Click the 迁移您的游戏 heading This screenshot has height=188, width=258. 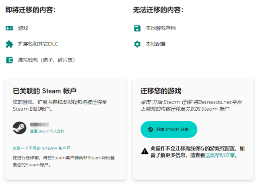[x=161, y=91]
